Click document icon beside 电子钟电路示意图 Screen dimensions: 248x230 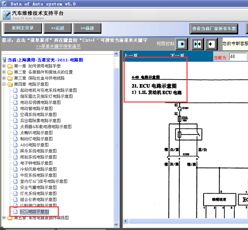tap(15, 163)
